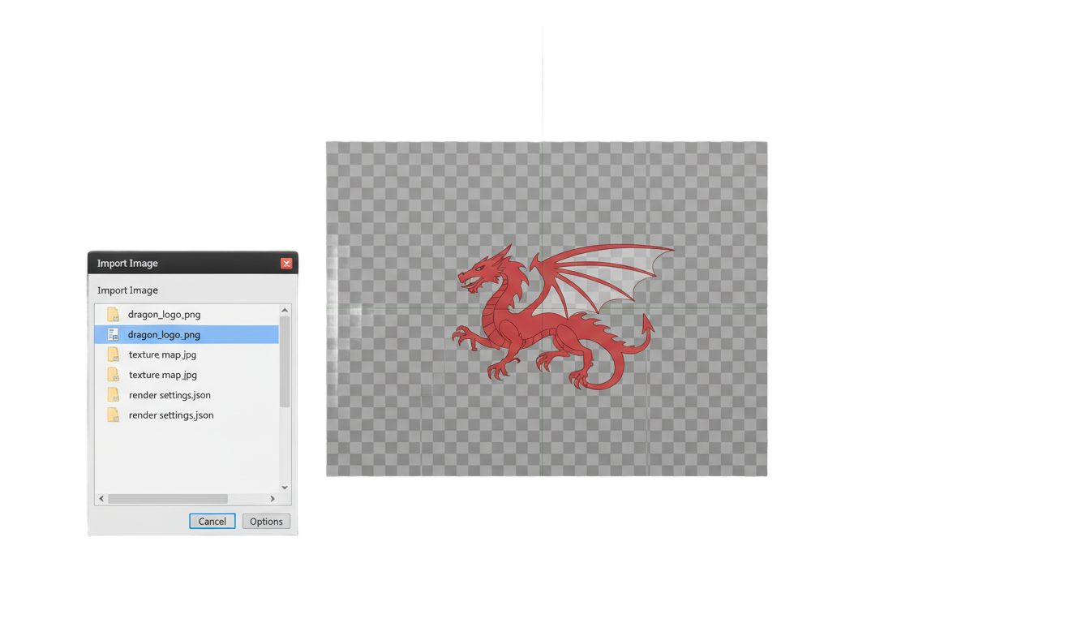The width and height of the screenshot is (1090, 623).
Task: Open the Options button in Import Image
Action: point(266,521)
